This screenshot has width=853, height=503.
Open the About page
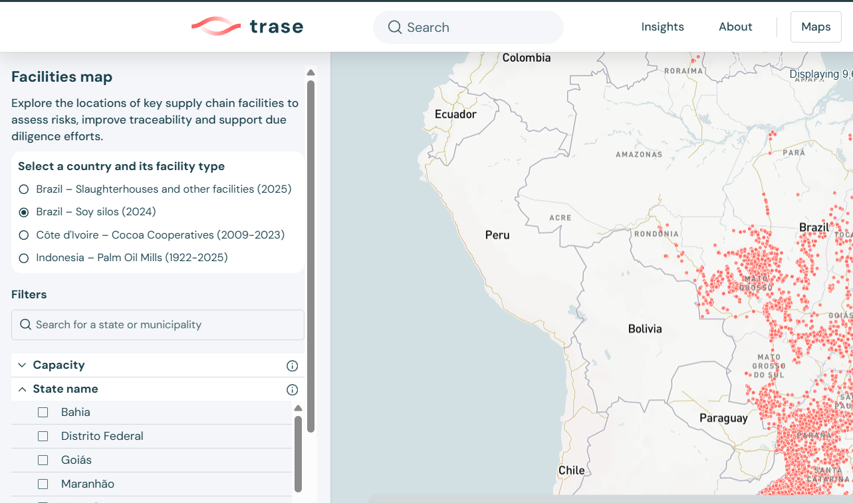[735, 27]
